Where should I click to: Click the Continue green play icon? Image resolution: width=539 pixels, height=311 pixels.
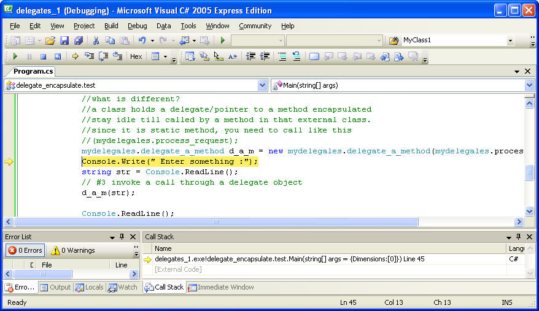16,56
